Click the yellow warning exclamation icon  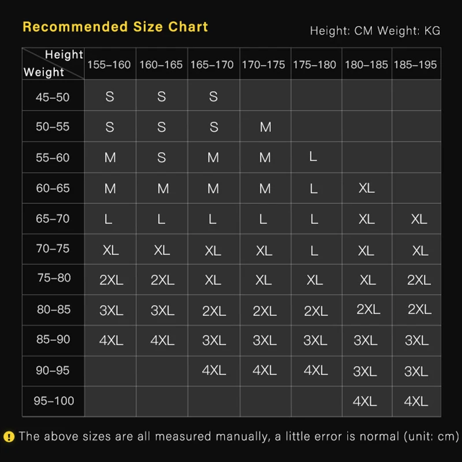(9, 437)
